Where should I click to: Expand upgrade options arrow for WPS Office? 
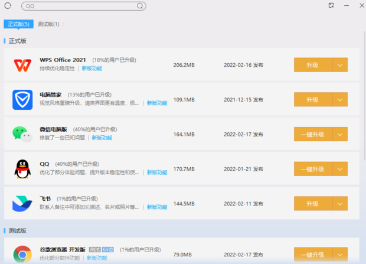[340, 65]
